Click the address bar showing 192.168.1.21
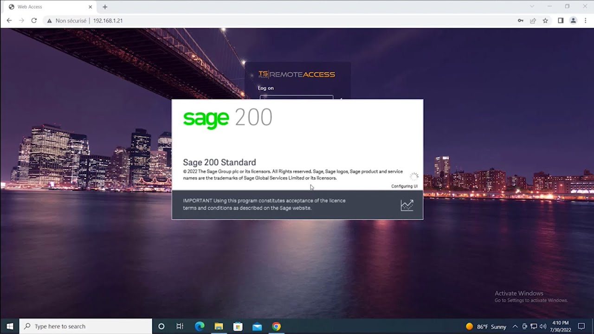 [278, 20]
